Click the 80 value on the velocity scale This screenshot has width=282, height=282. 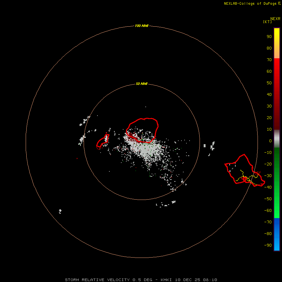pos(269,48)
